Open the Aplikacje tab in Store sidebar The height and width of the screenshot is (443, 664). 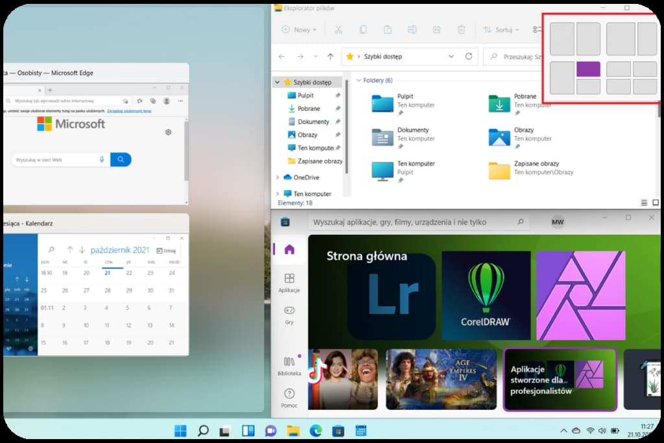(289, 281)
